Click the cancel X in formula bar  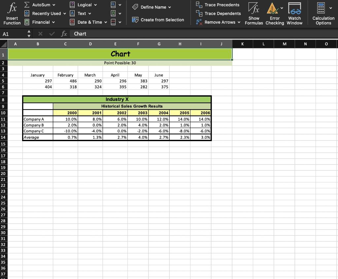click(40, 34)
